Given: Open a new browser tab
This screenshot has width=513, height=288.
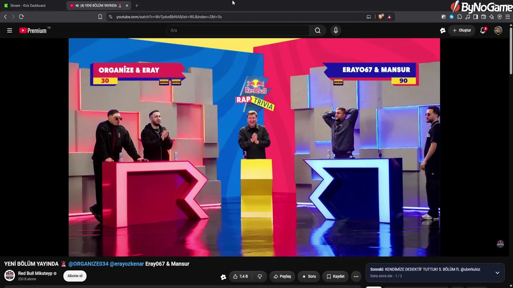Looking at the screenshot, I should coord(137,6).
